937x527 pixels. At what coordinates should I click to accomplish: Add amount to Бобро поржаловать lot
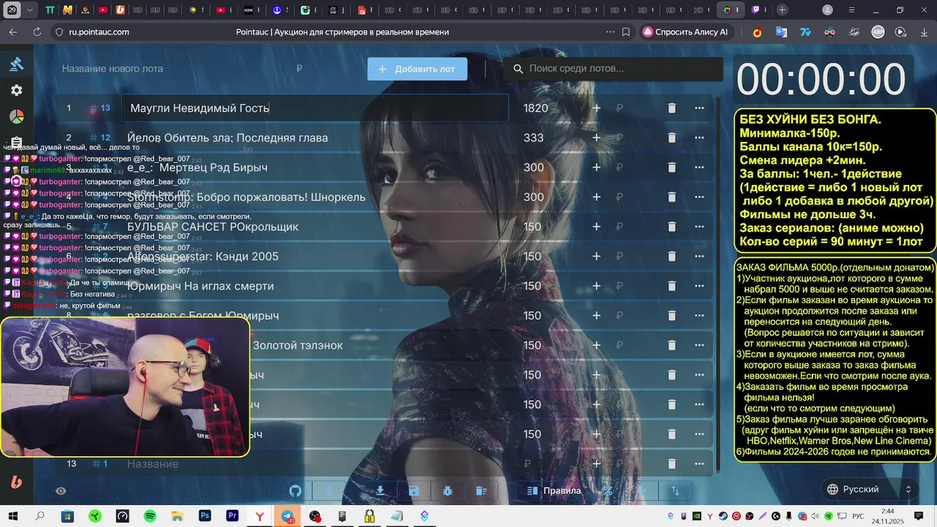[597, 197]
